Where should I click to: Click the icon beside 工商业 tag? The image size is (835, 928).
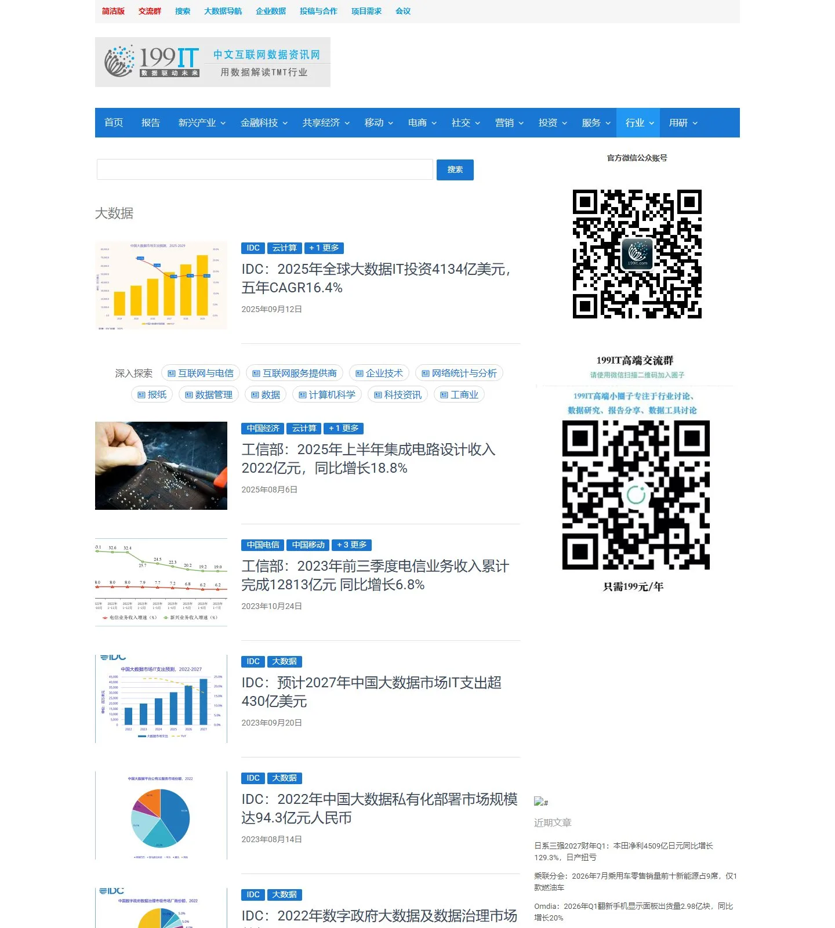pyautogui.click(x=444, y=395)
